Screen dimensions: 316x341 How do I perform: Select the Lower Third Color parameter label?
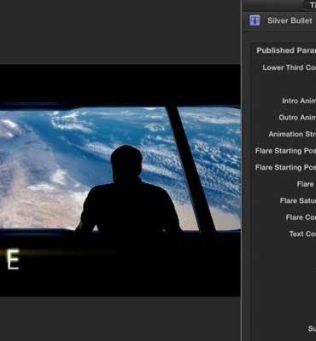[289, 67]
